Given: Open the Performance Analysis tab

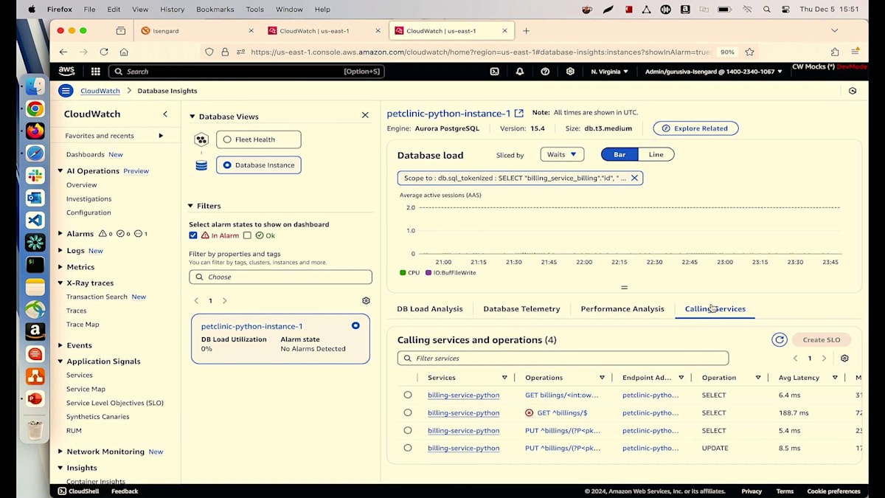Looking at the screenshot, I should pyautogui.click(x=622, y=308).
